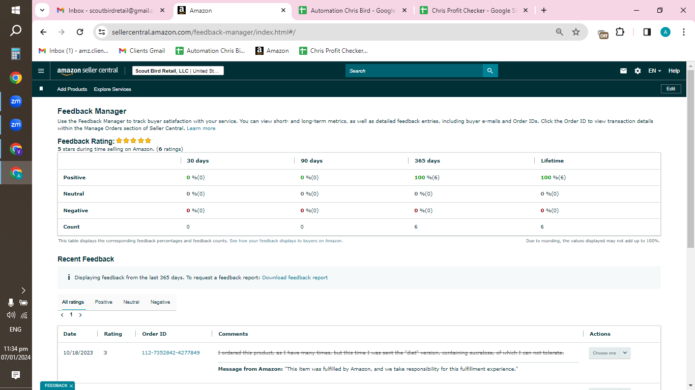
Task: Open order 112-7352842-4277849
Action: point(170,353)
